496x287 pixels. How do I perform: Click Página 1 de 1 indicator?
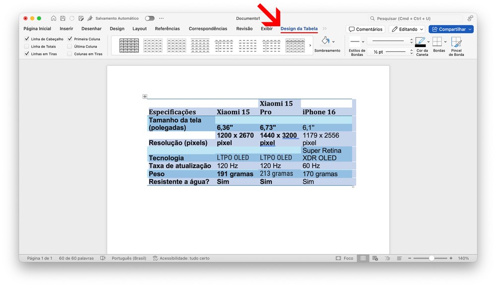pyautogui.click(x=40, y=258)
